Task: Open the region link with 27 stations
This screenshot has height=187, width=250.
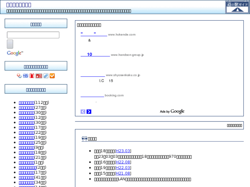Action: (x=26, y=108)
